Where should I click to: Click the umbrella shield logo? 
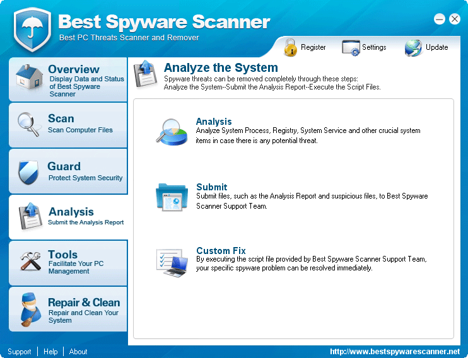tap(32, 29)
